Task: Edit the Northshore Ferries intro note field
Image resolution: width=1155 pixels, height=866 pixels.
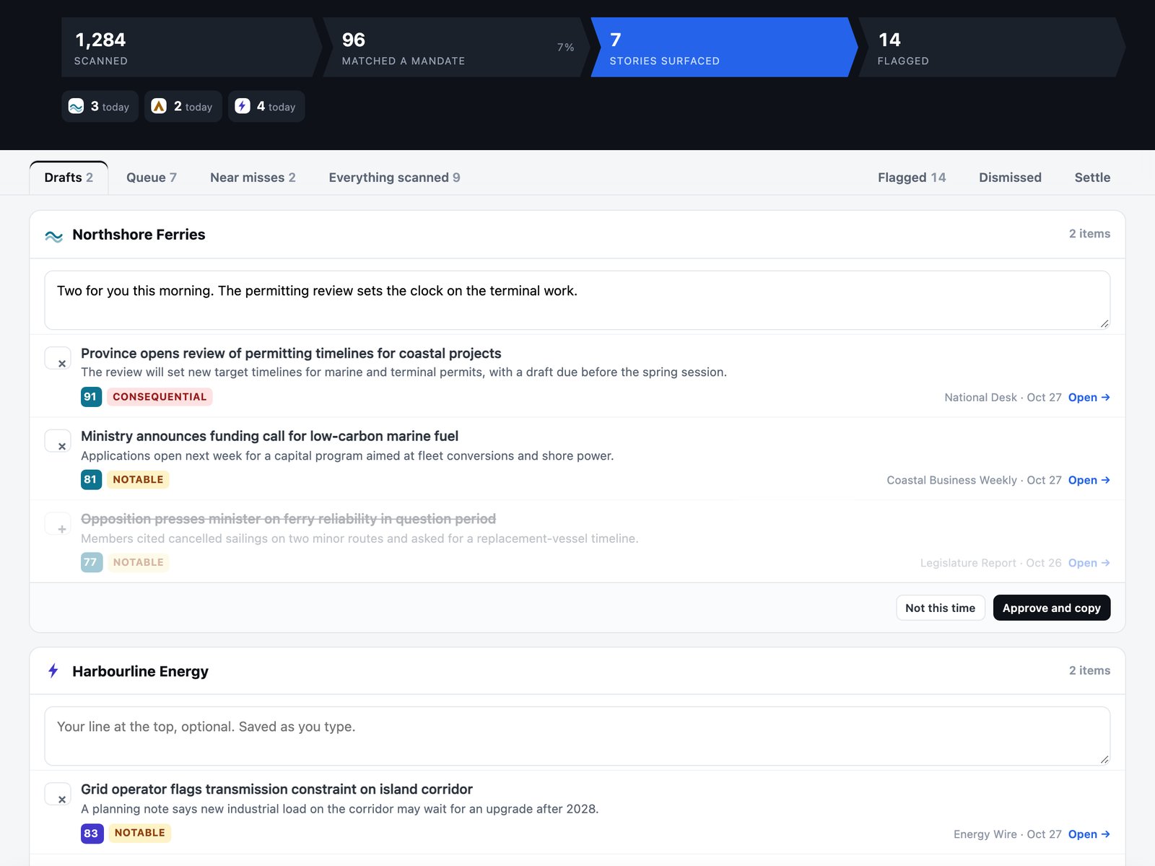Action: click(x=577, y=300)
